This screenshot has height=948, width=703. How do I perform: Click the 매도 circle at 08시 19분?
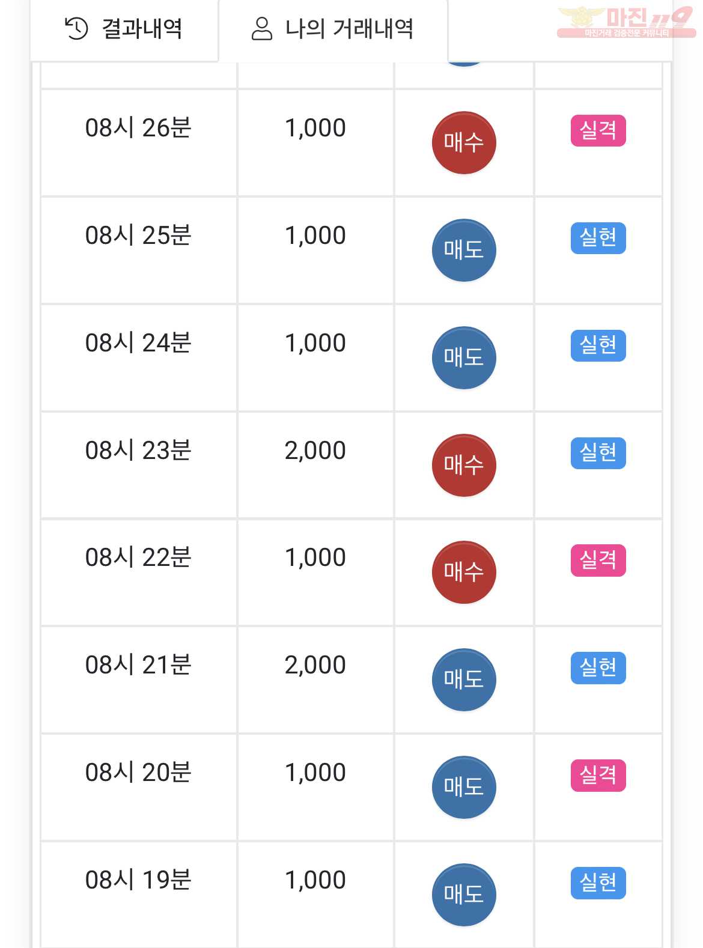click(x=464, y=895)
